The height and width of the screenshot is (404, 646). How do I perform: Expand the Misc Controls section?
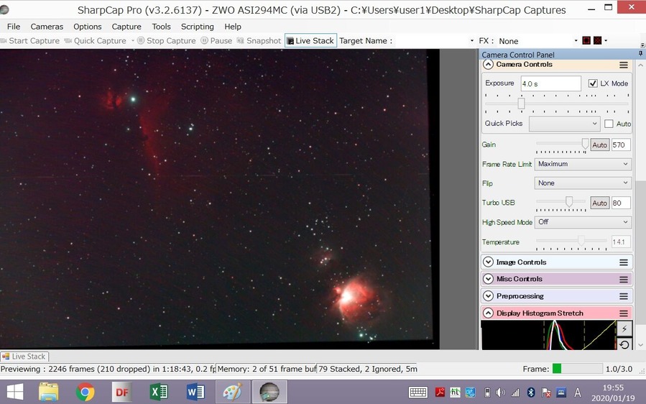(488, 279)
